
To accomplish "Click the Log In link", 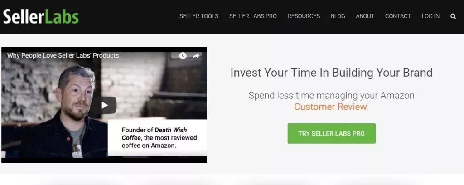I will pos(430,16).
